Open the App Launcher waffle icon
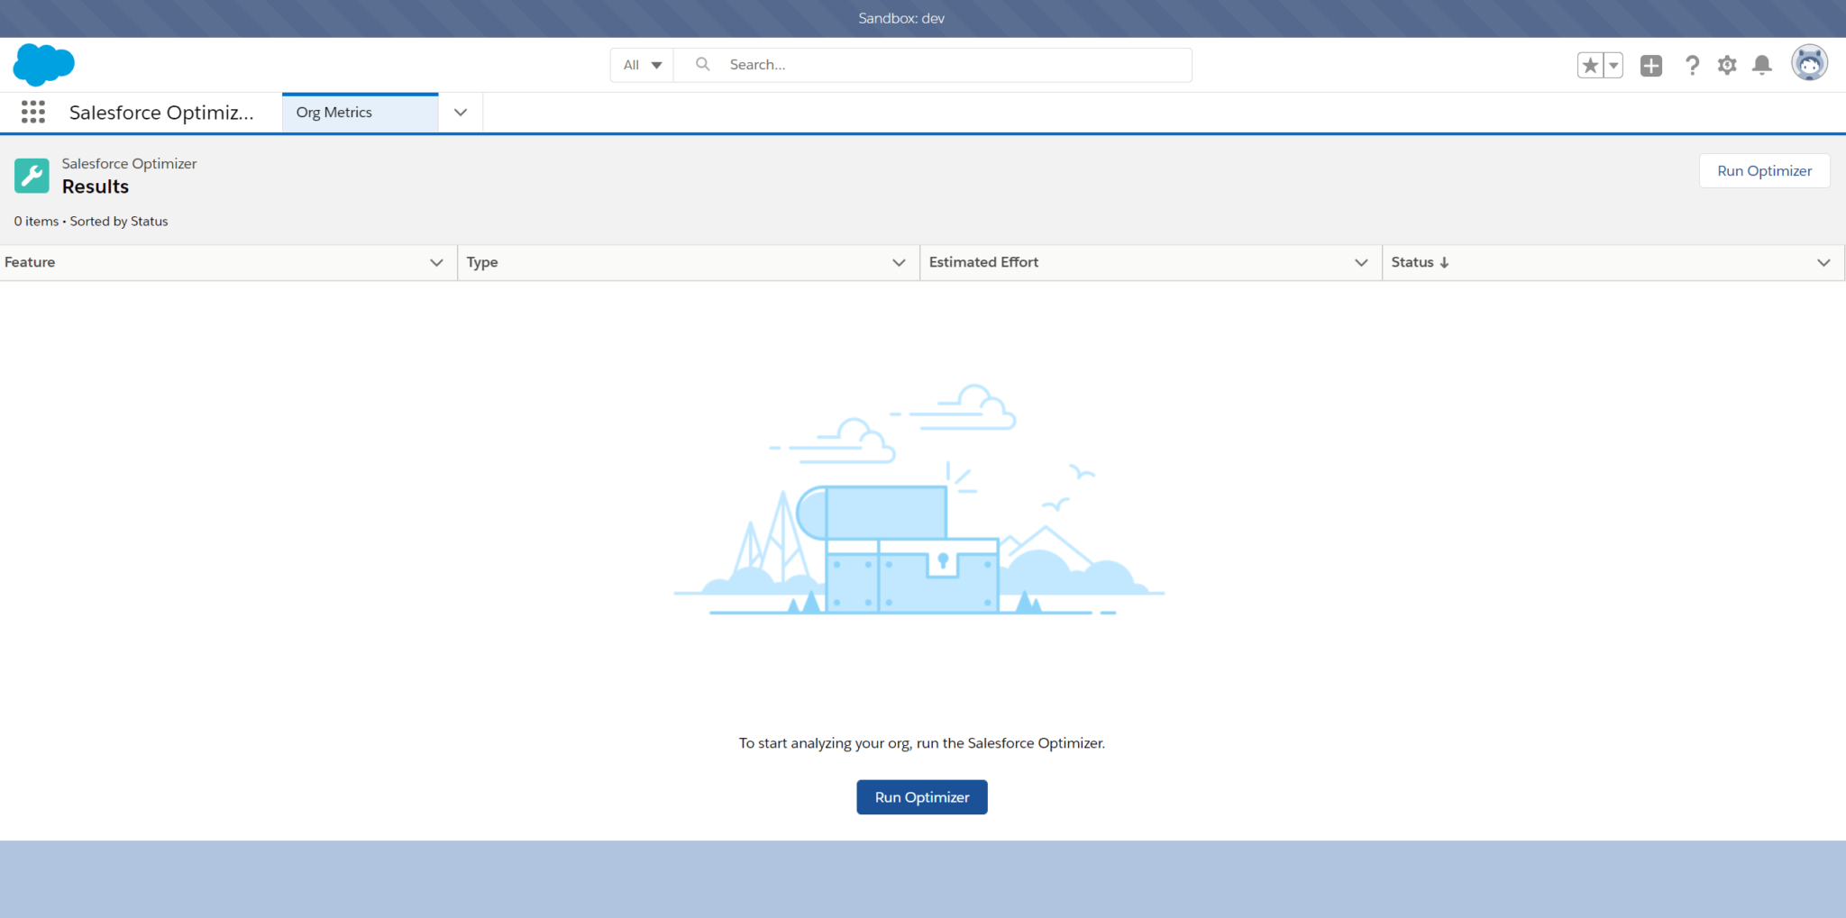The height and width of the screenshot is (918, 1846). click(x=32, y=112)
